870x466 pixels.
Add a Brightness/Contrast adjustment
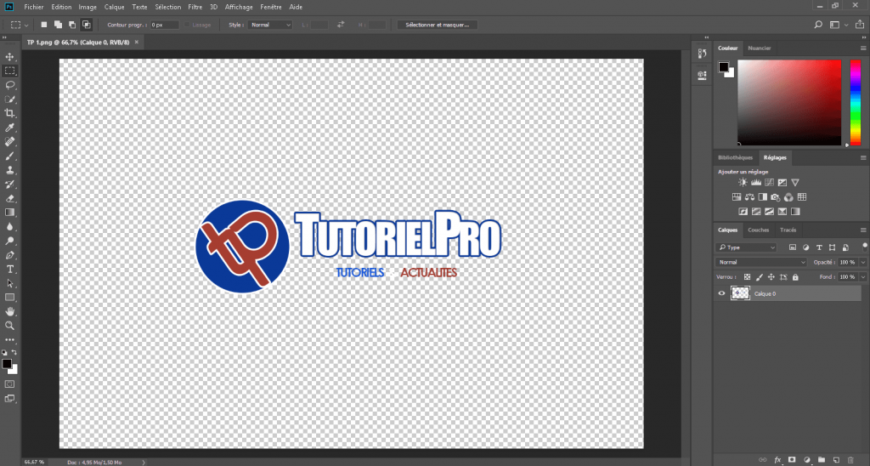click(743, 182)
